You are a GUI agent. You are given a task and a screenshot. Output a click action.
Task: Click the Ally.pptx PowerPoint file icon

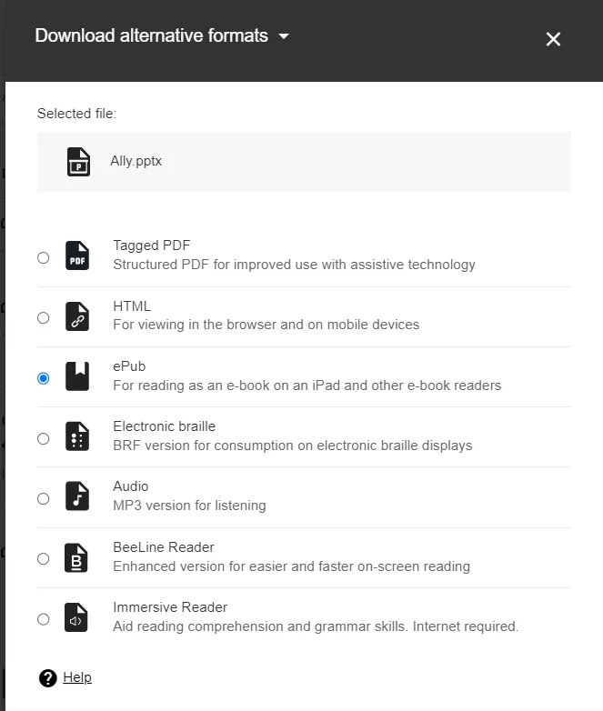click(79, 162)
